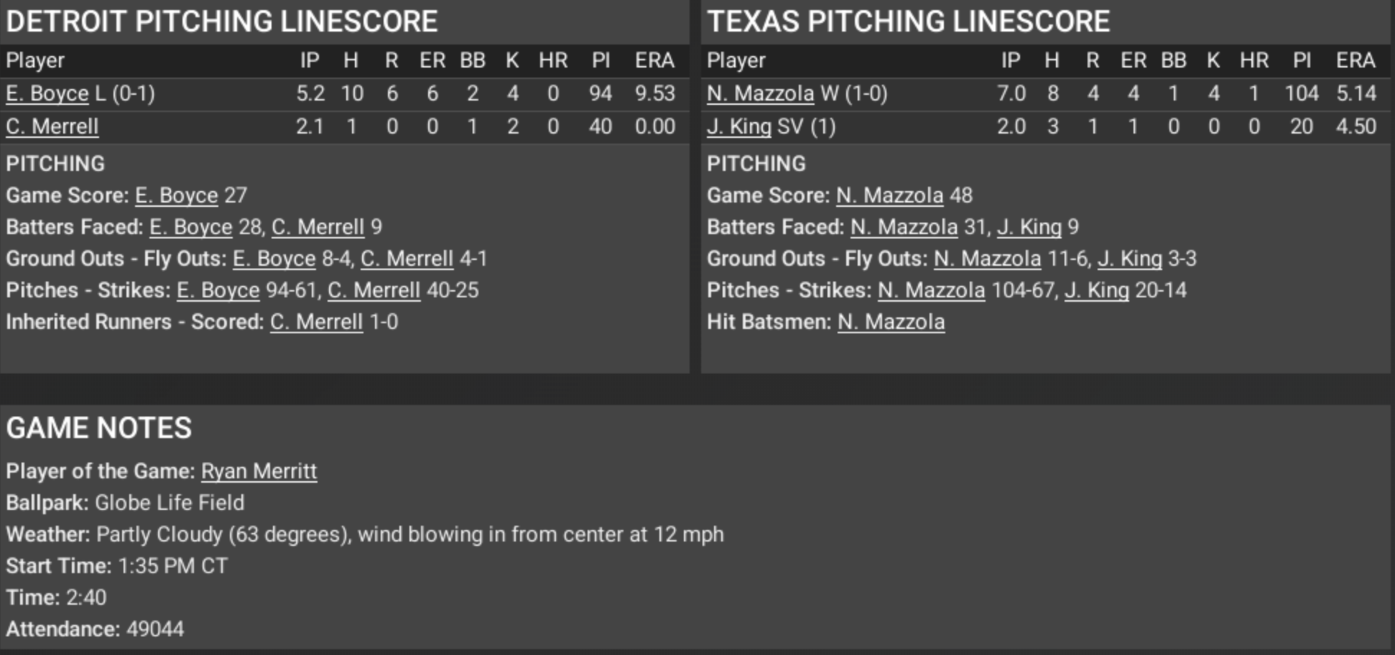Click J. King in Ground Outs line
The image size is (1395, 655).
[1129, 259]
